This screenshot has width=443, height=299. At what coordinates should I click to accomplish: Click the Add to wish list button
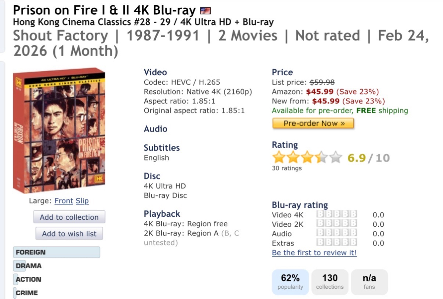click(69, 234)
